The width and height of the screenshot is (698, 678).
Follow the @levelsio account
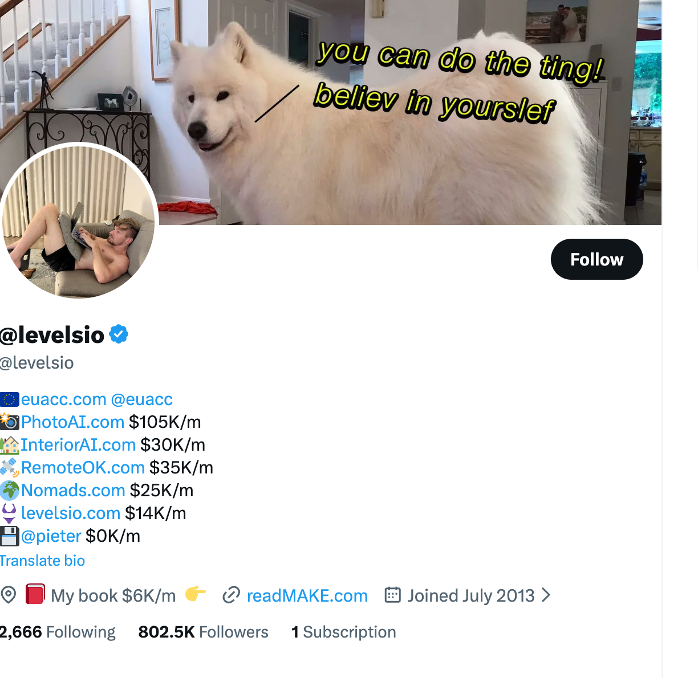pyautogui.click(x=596, y=259)
